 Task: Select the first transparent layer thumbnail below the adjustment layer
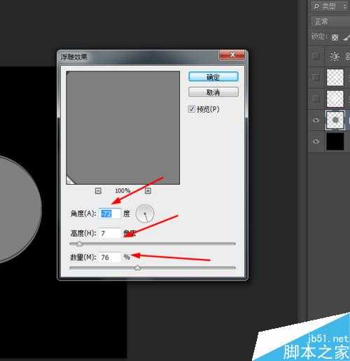[335, 77]
